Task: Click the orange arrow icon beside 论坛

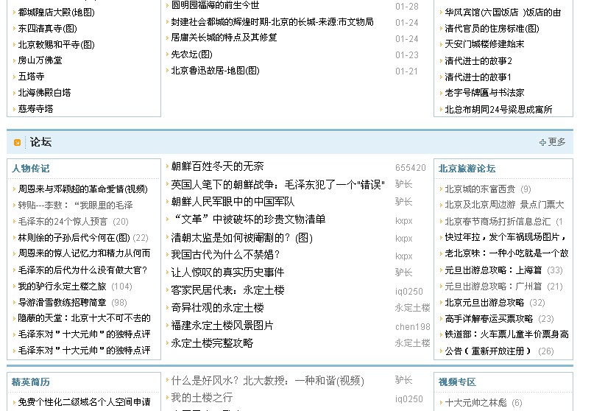Action: point(17,143)
